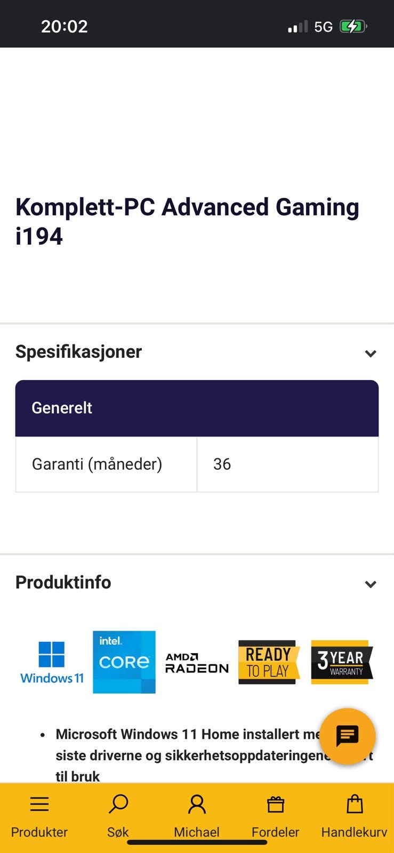This screenshot has width=394, height=853.
Task: Tap the 5G signal strength bars
Action: (x=297, y=25)
